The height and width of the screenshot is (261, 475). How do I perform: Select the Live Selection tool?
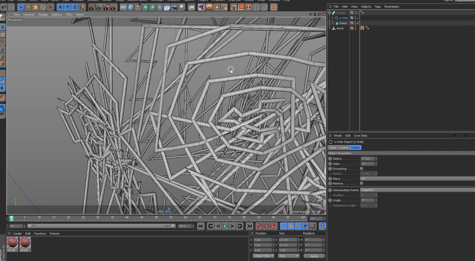pos(21,7)
